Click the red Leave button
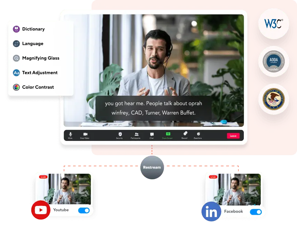Image resolution: width=297 pixels, height=228 pixels. [x=233, y=136]
